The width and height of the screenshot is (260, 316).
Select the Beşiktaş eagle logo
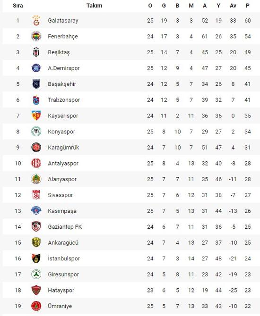coord(36,52)
